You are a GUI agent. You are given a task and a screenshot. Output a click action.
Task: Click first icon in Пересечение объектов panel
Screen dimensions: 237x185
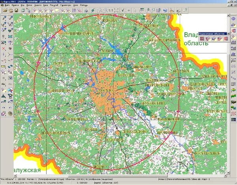202,38
